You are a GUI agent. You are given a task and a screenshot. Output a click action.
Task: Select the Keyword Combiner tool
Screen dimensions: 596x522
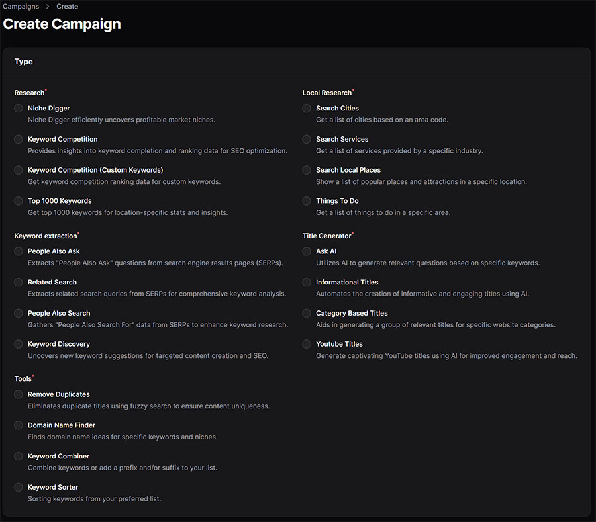[18, 456]
